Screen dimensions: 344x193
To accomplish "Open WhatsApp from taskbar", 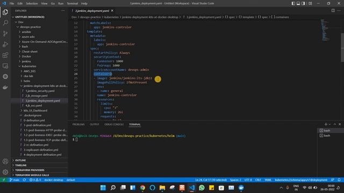I will [202, 188].
